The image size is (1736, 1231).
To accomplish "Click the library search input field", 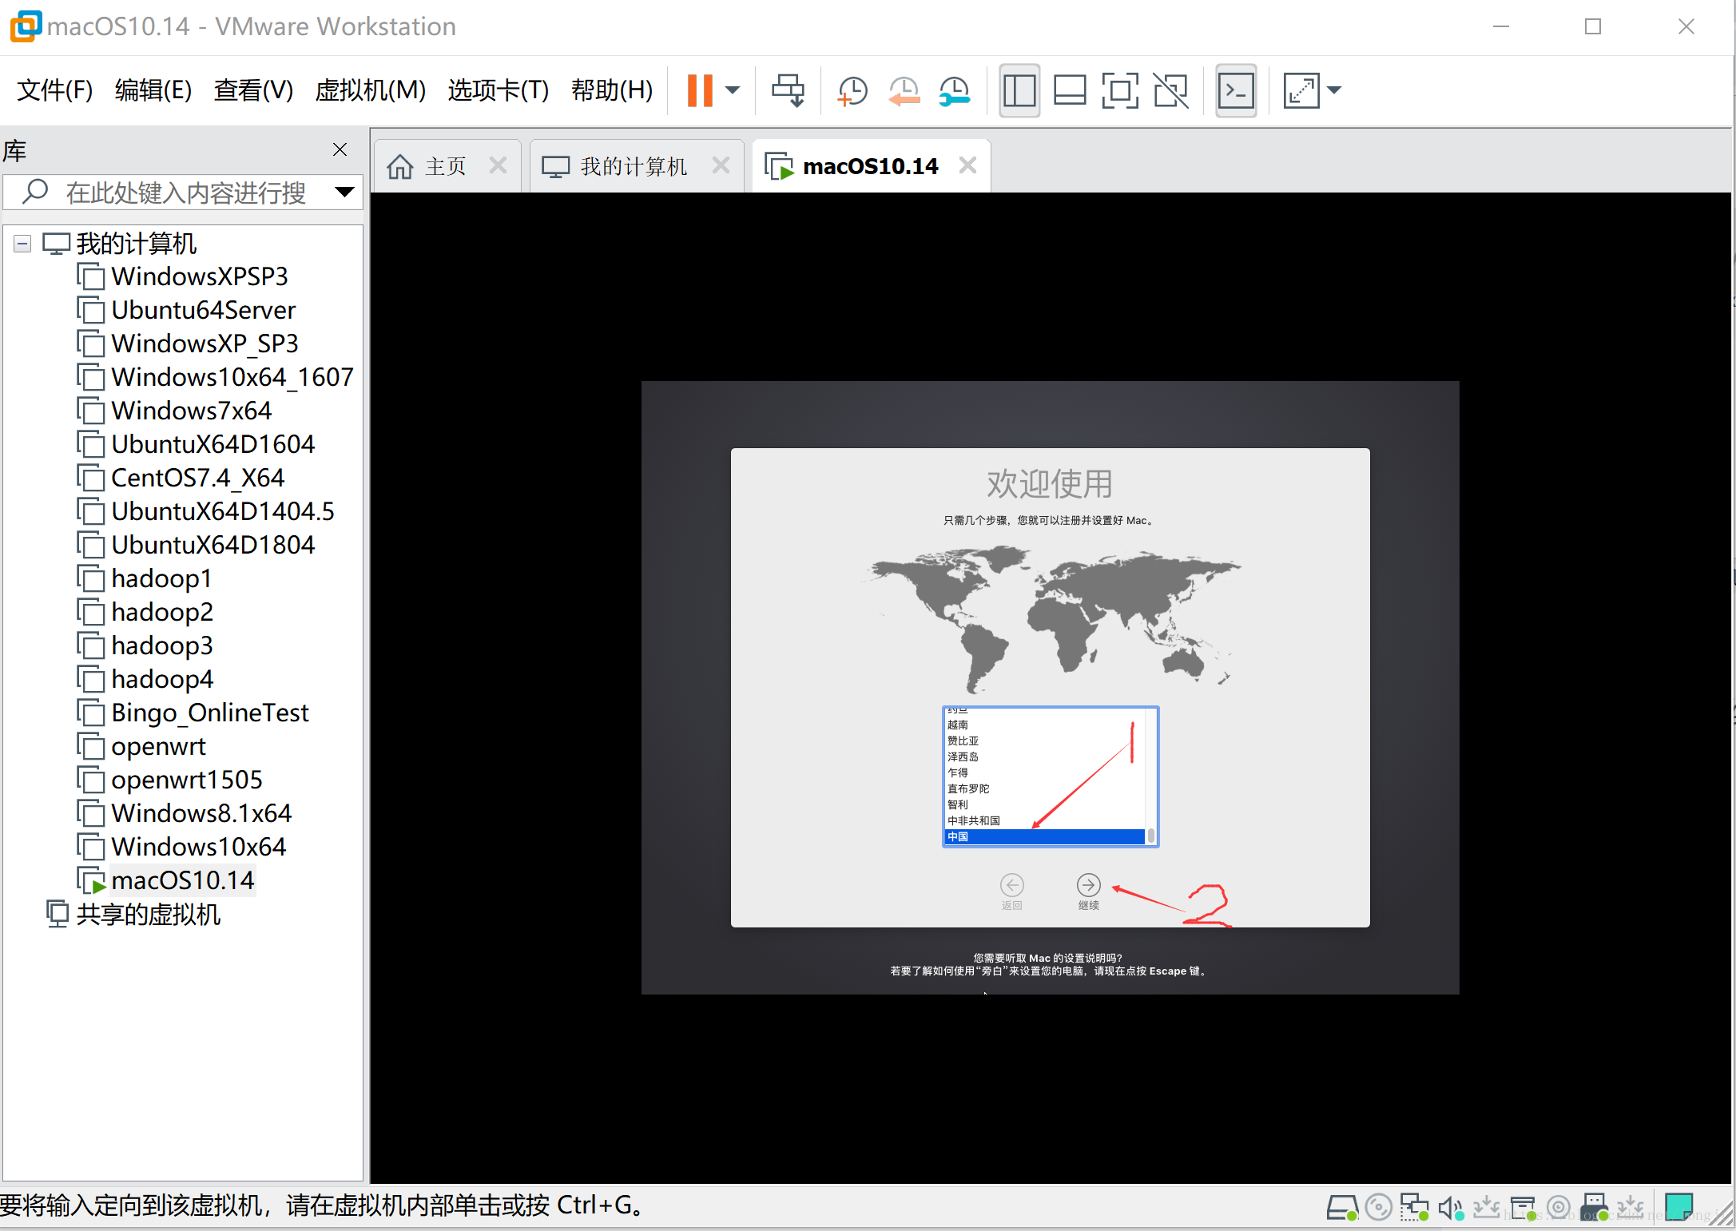I will [x=184, y=193].
